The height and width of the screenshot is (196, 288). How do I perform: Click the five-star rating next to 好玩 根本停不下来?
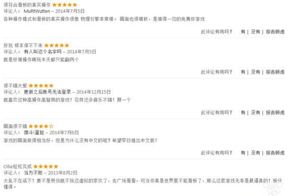click(x=57, y=45)
